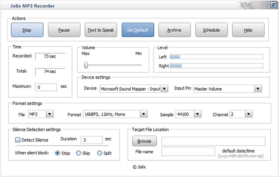Enable the Detect Silence checkbox

tap(17, 140)
